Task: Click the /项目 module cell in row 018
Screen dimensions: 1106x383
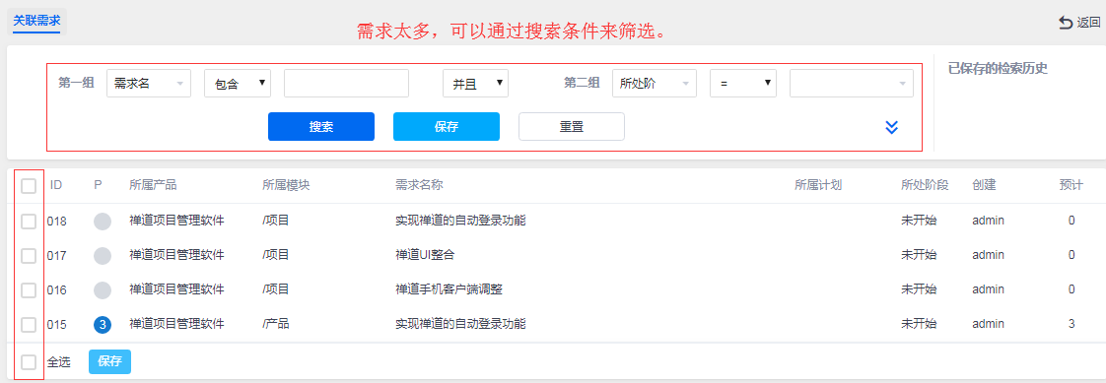Action: tap(276, 221)
